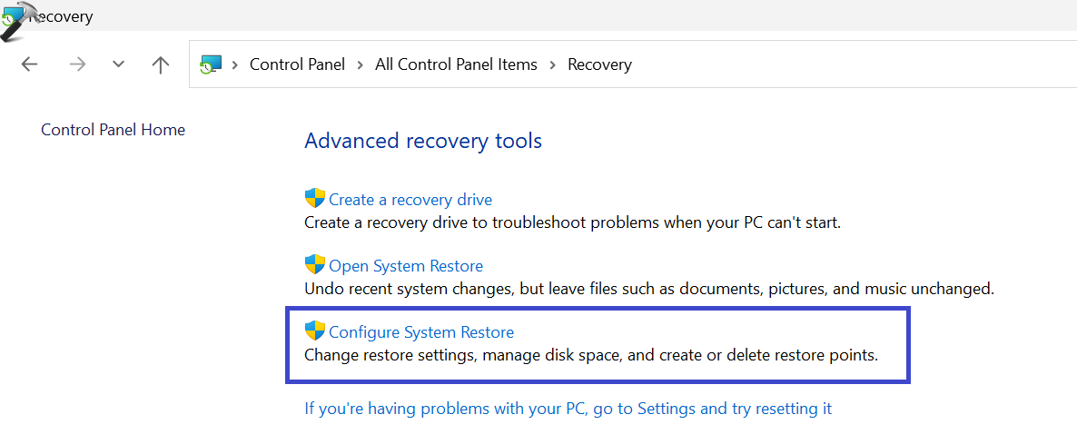Click shield icon beside Create a recovery drive

pyautogui.click(x=314, y=199)
